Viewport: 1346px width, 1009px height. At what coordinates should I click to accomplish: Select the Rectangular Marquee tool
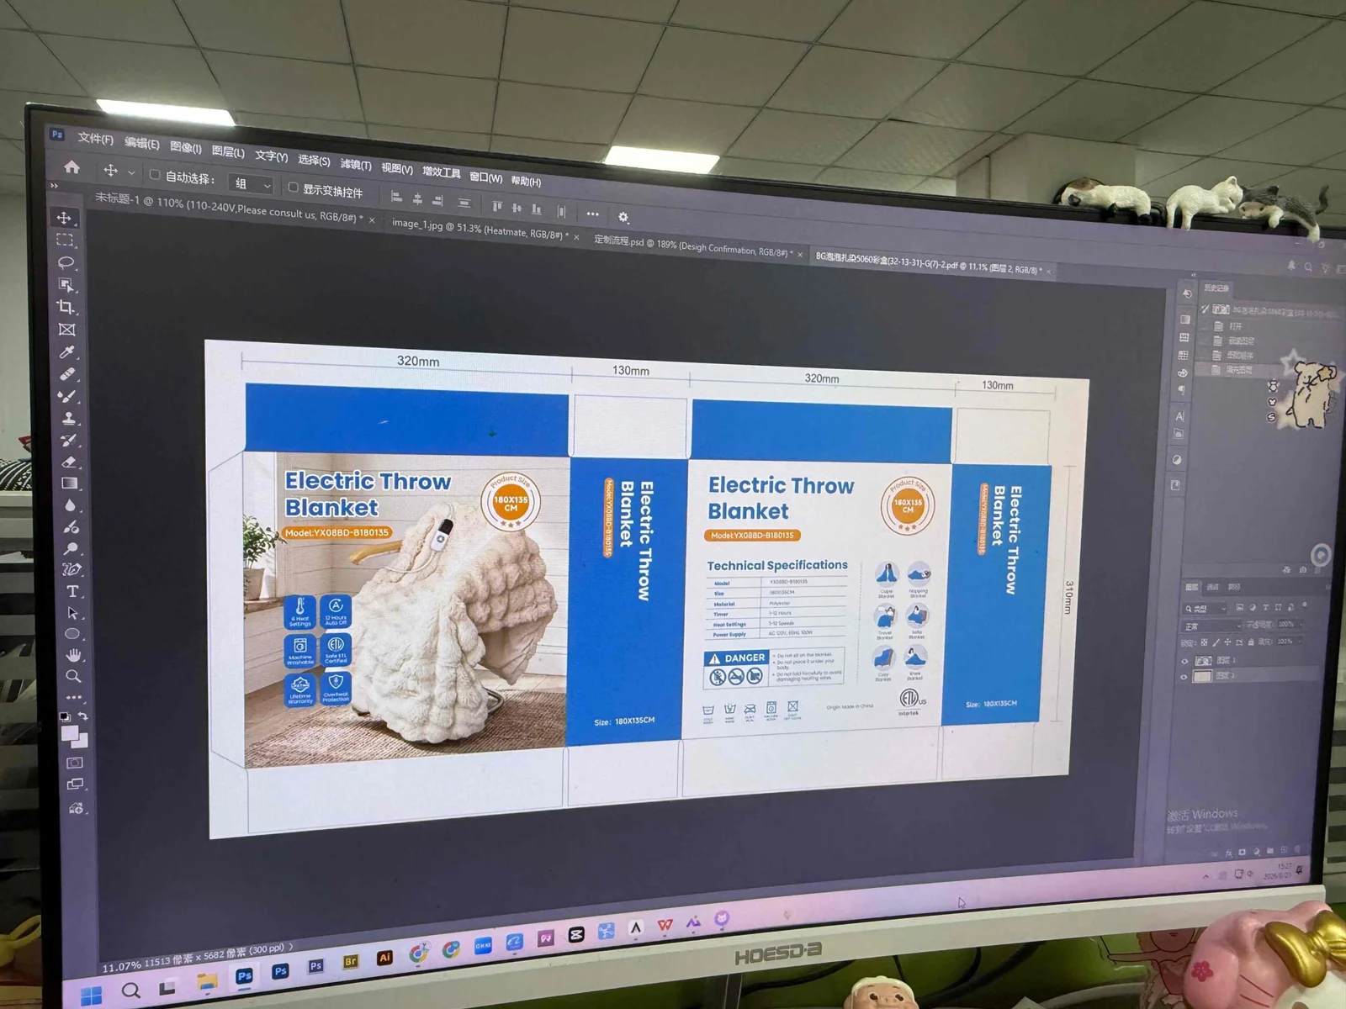coord(65,240)
